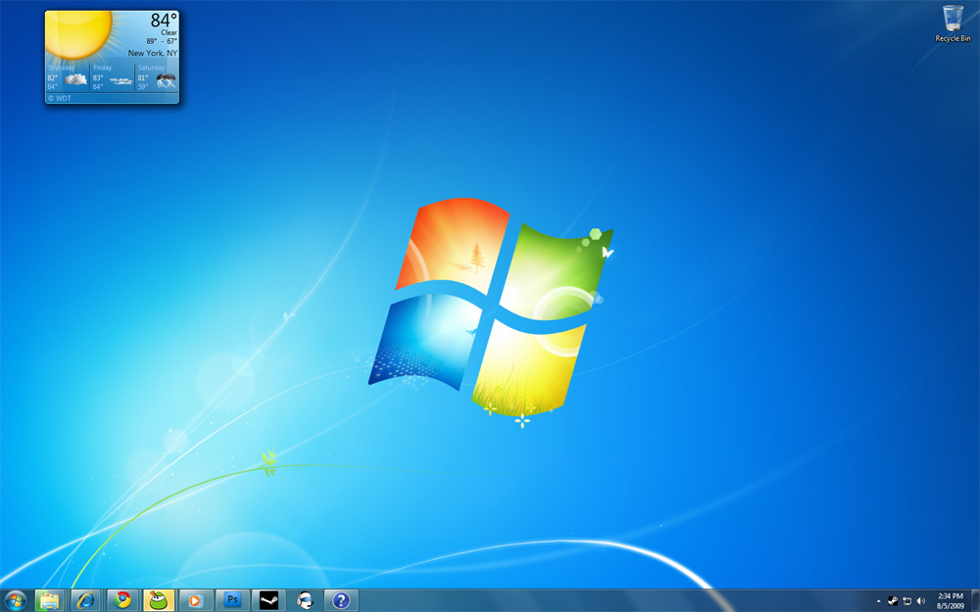Open the Windows Start menu orb
This screenshot has width=980, height=612.
(x=16, y=600)
